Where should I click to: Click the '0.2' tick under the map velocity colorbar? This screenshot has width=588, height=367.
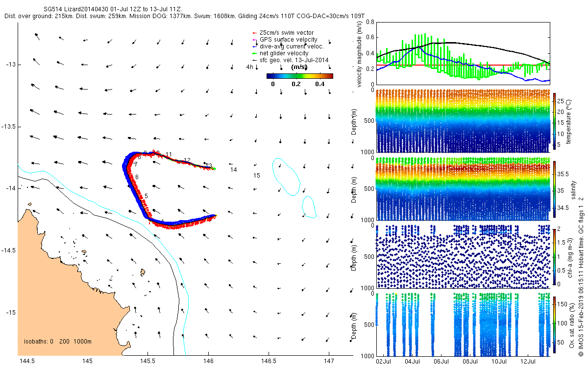[x=295, y=84]
